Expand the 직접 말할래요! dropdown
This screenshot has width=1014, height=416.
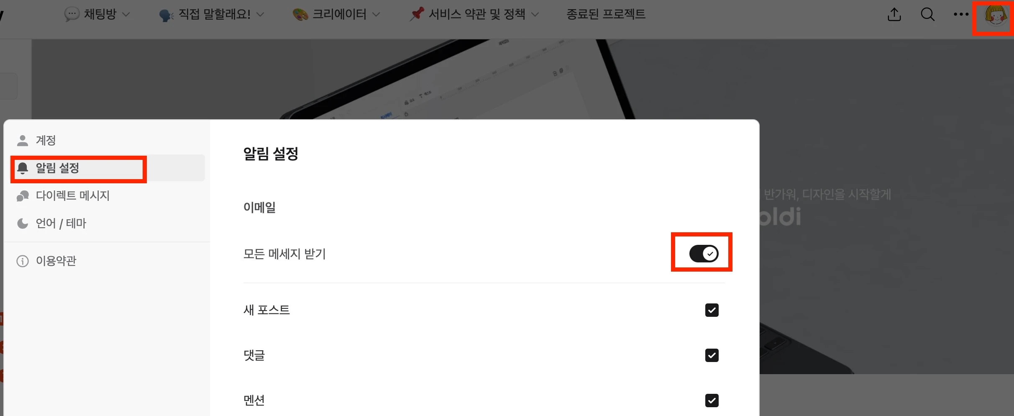212,15
